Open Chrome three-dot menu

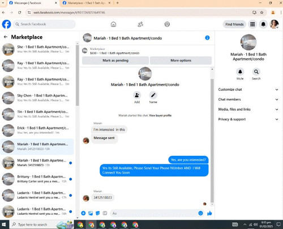pyautogui.click(x=281, y=12)
